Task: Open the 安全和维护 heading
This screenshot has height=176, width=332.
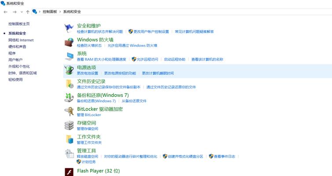Action: tap(89, 26)
